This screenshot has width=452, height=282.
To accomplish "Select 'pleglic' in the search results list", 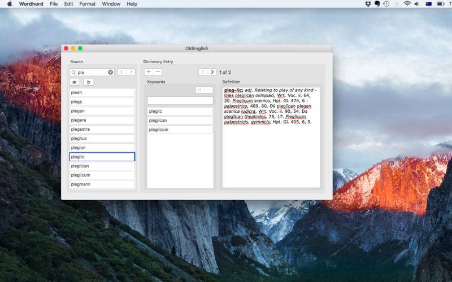I will tap(102, 157).
